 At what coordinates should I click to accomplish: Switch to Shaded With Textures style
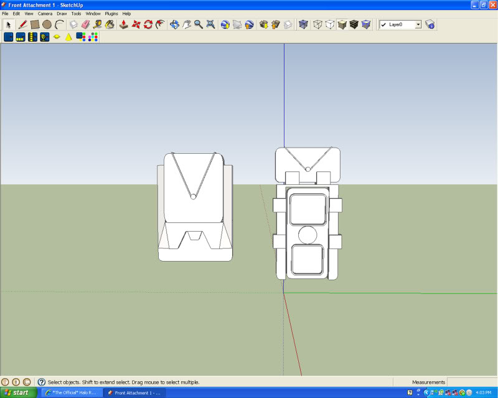click(354, 24)
